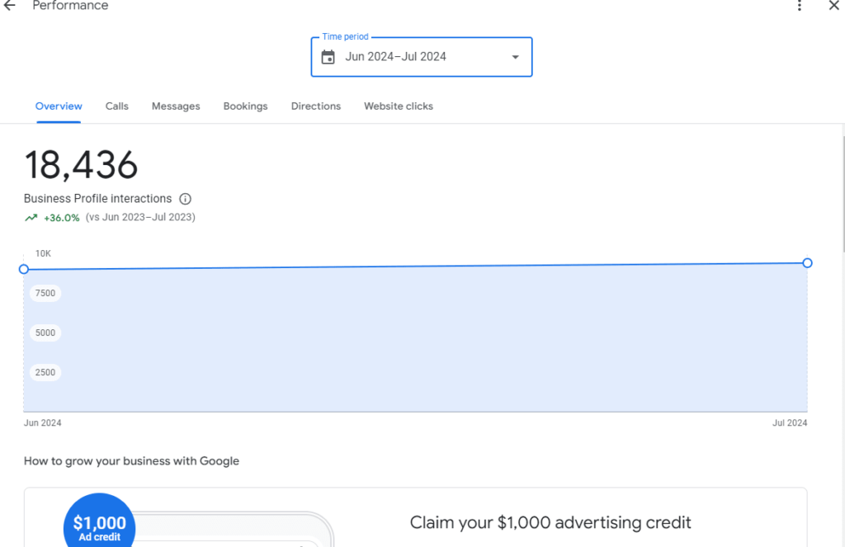Open the three-dot more options menu
Image resolution: width=845 pixels, height=547 pixels.
pyautogui.click(x=799, y=6)
